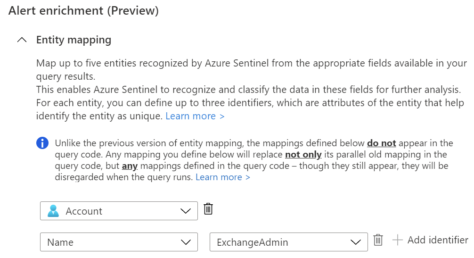Screen dimensions: 474x258
Task: Click the chevron arrow on ExchangeAdmin dropdown
Action: (356, 242)
